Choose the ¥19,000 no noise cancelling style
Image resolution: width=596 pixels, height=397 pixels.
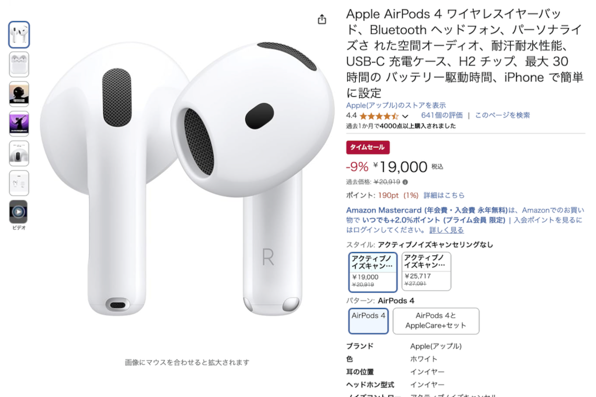(373, 272)
